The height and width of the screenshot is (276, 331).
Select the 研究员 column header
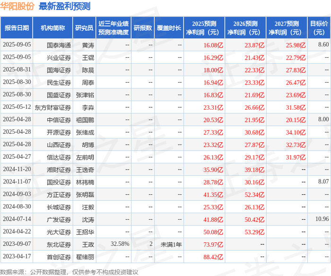point(84,28)
